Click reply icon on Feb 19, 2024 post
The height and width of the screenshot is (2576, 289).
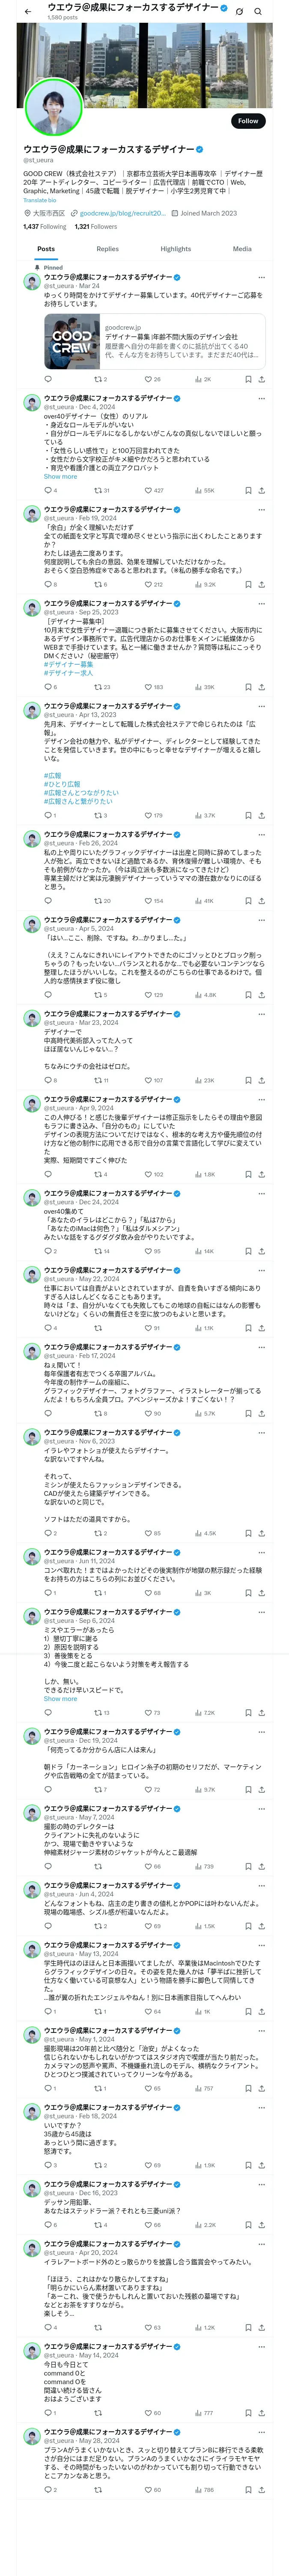(47, 584)
